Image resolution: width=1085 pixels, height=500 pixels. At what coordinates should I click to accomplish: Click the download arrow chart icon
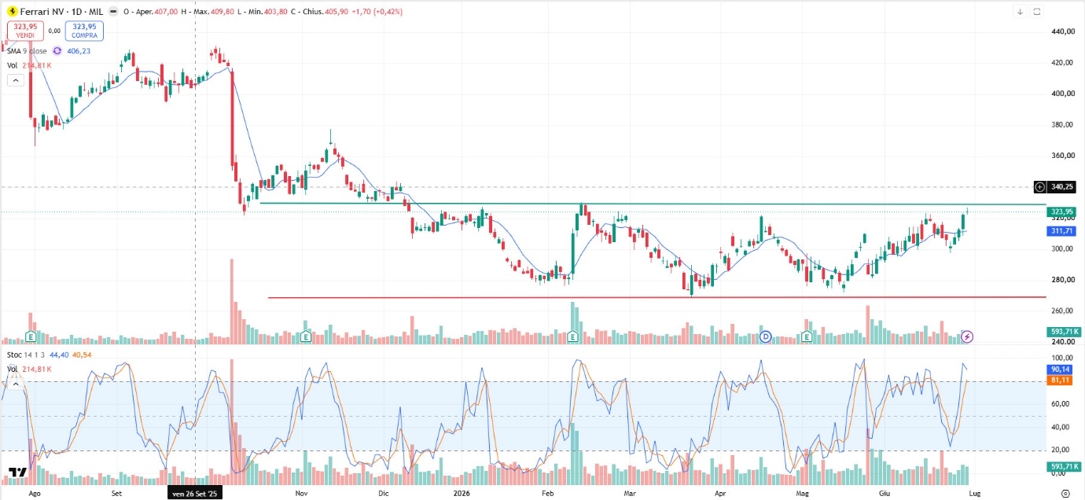pos(1020,12)
